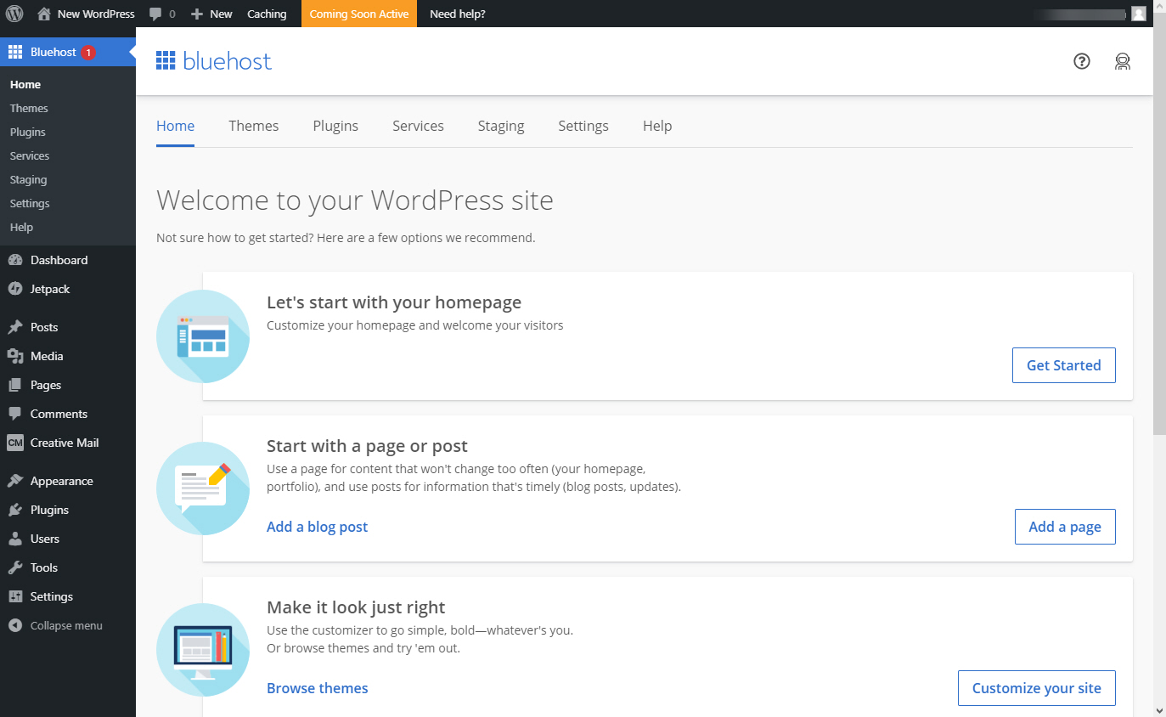Click the page scrollbar down arrow
1166x717 pixels.
(x=1159, y=709)
